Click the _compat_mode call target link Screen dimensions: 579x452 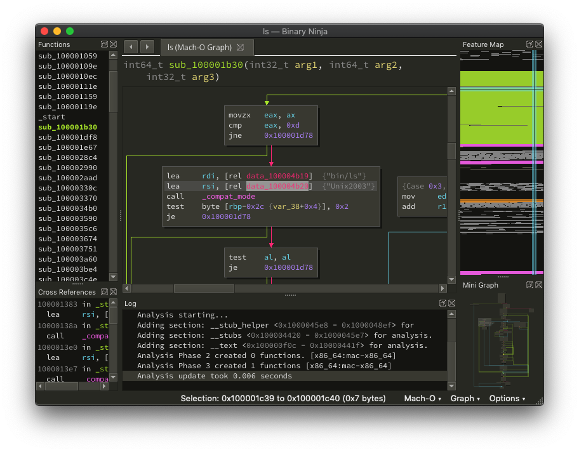(x=229, y=196)
